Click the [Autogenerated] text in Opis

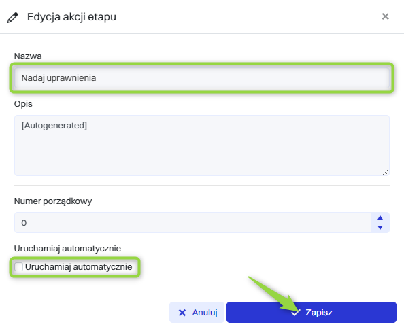pyautogui.click(x=54, y=126)
